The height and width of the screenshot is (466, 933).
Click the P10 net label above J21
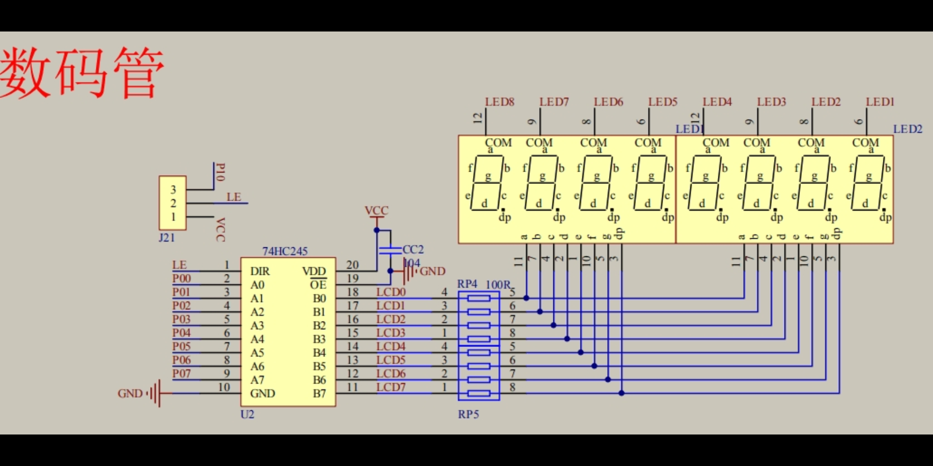[220, 172]
